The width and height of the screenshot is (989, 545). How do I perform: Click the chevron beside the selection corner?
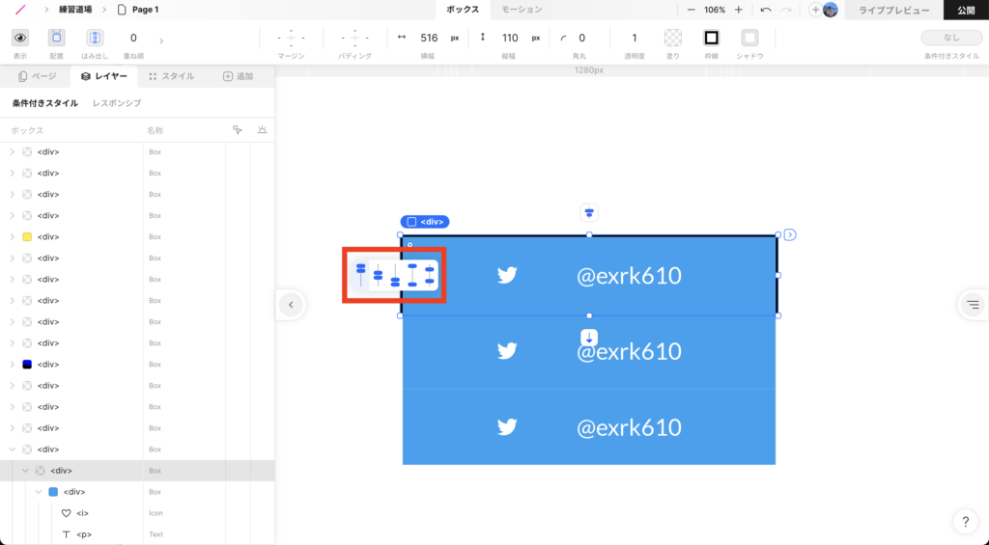click(790, 235)
